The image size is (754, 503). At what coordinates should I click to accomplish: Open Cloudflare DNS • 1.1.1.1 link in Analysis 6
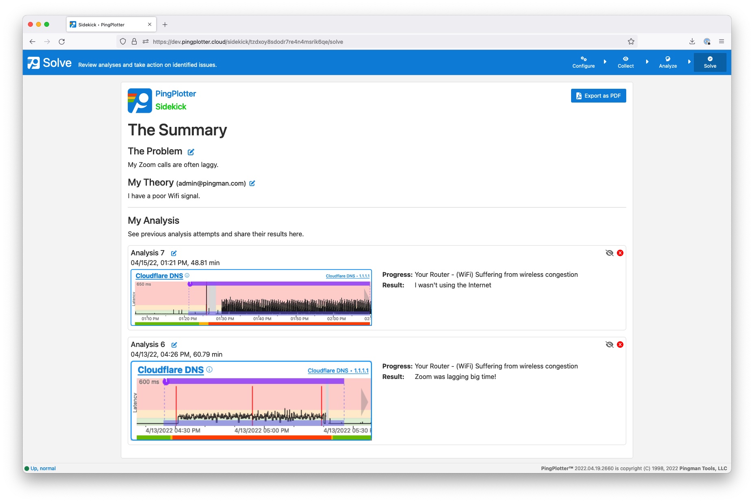[338, 370]
